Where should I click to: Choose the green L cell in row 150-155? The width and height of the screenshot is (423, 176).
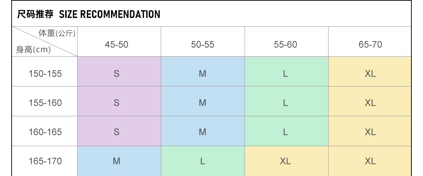coord(286,74)
